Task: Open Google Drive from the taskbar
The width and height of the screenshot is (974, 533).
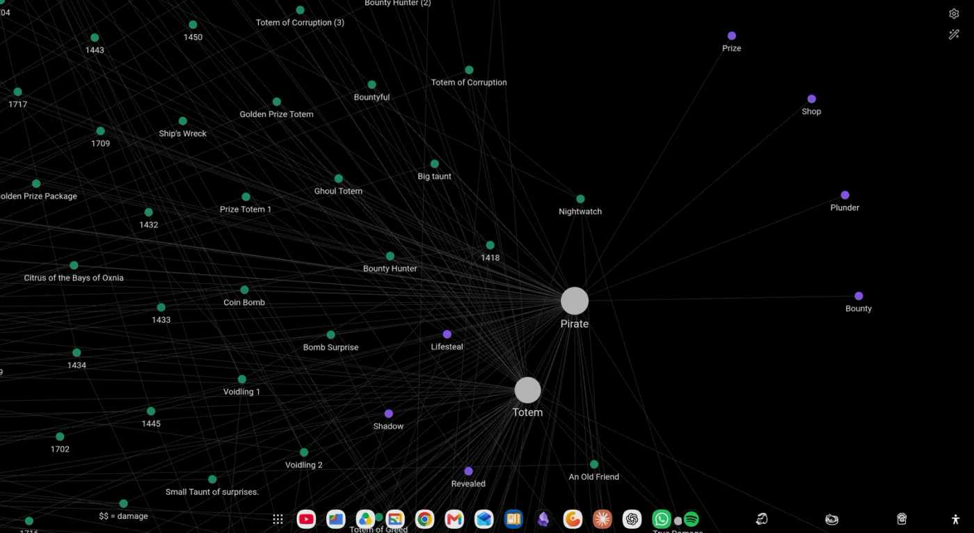Action: pyautogui.click(x=365, y=519)
